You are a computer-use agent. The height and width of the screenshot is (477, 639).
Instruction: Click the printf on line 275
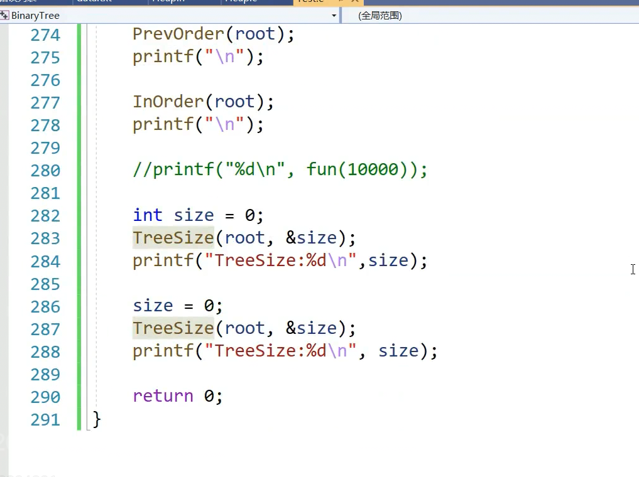(163, 56)
